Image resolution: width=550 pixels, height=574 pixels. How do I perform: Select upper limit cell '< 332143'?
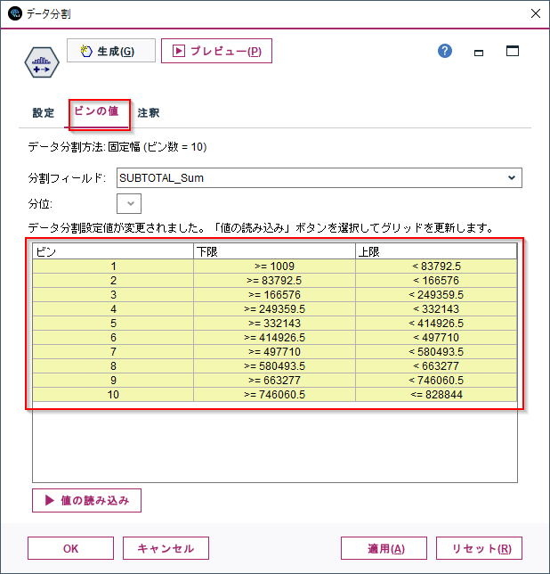(436, 309)
